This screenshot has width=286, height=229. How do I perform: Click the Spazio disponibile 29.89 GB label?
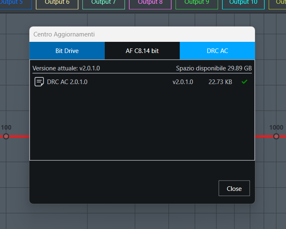pyautogui.click(x=214, y=68)
